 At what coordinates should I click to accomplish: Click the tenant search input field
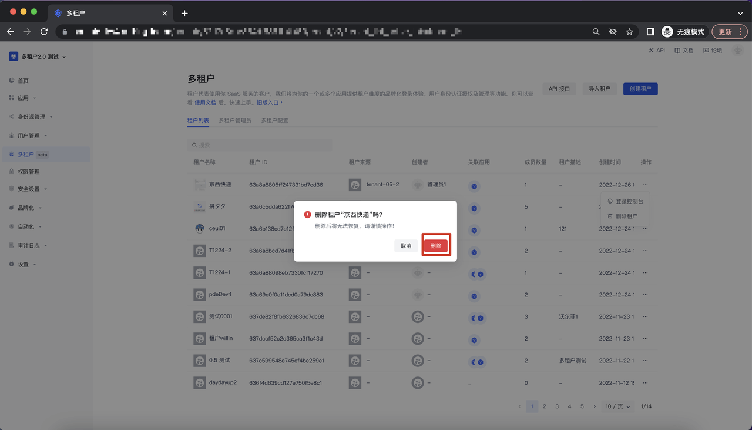point(260,145)
